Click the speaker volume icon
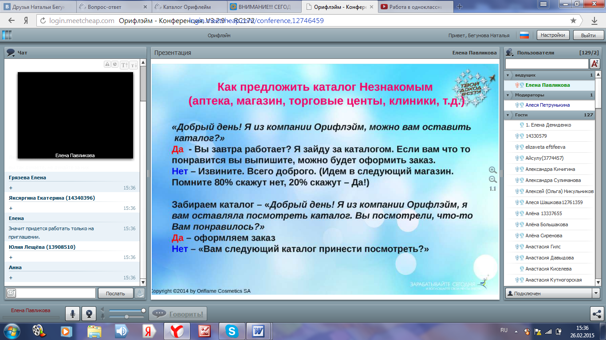The image size is (606, 340). click(103, 310)
